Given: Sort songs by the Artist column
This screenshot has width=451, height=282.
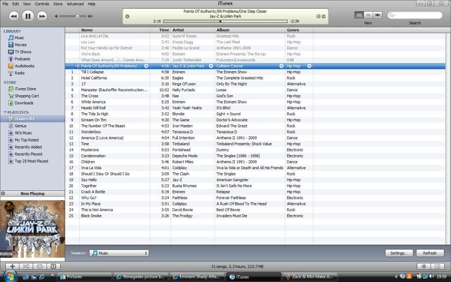Looking at the screenshot, I should [192, 30].
